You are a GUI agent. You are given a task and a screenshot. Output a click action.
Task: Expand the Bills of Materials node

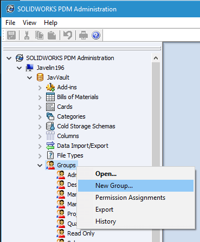coord(40,97)
